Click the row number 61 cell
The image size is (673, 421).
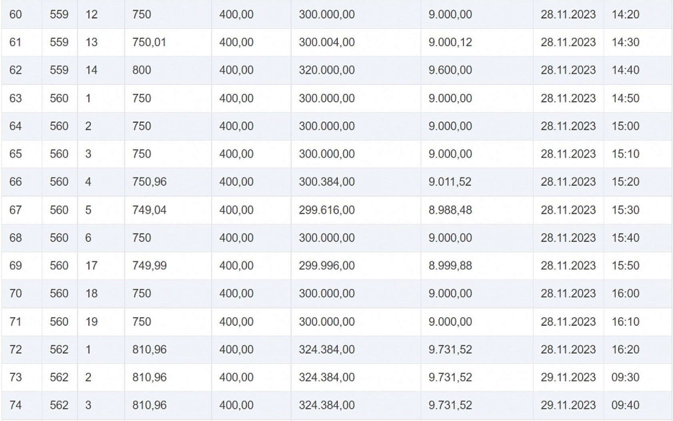[x=15, y=42]
